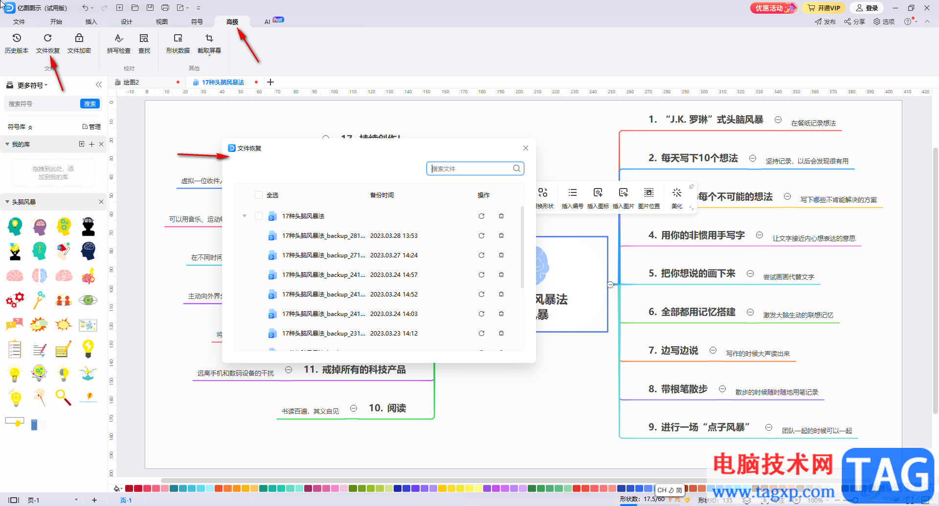Open Options (选项) settings
This screenshot has height=506, width=939.
tap(884, 21)
